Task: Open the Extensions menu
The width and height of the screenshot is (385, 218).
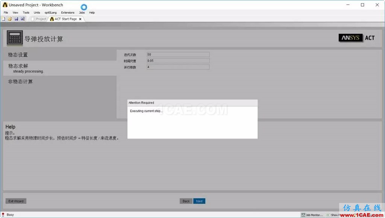Action: [x=68, y=12]
